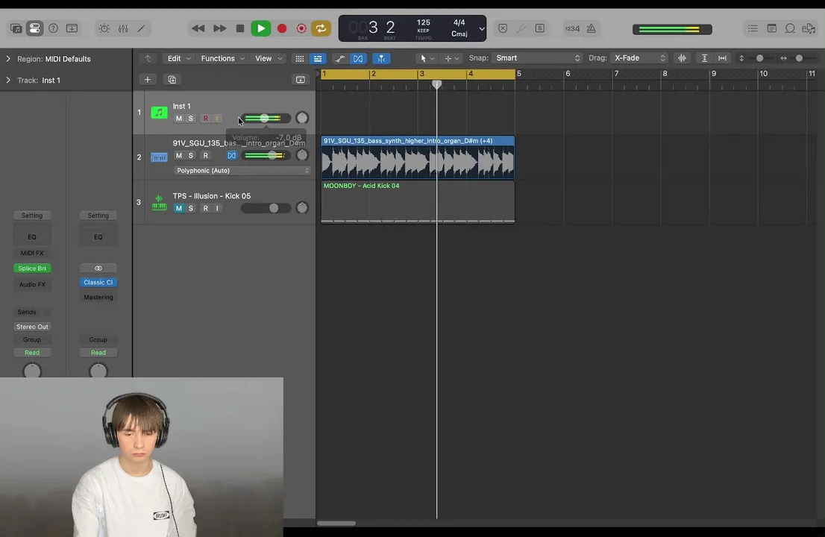Click the New Tracks plus button
This screenshot has width=825, height=537.
tap(148, 79)
